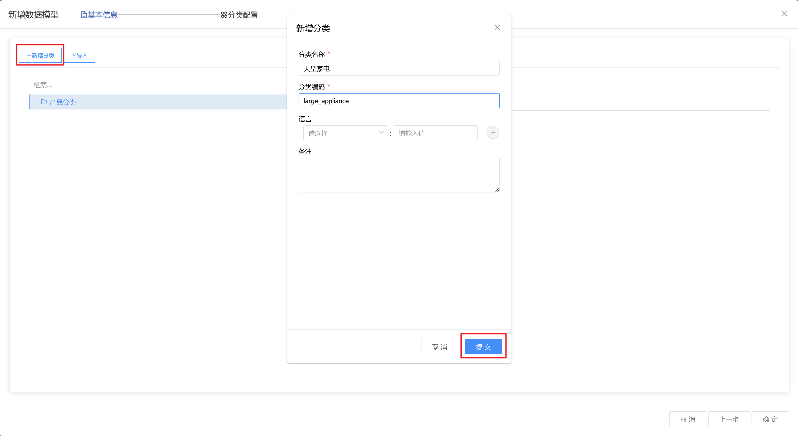The height and width of the screenshot is (436, 798).
Task: Select the 基本信息 step tab
Action: coord(102,15)
